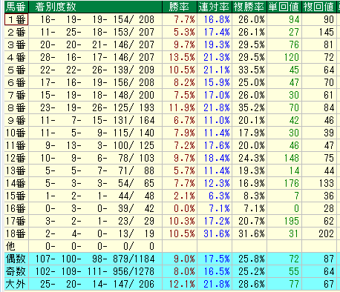Sort by the 複勝率 column header

[x=249, y=7]
